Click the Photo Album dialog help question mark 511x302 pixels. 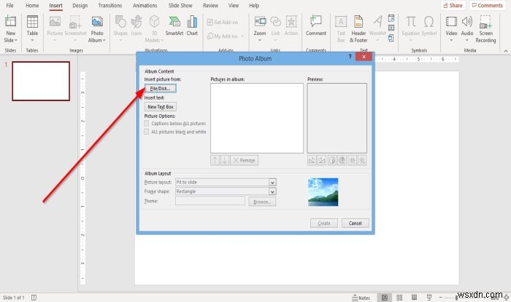tap(350, 57)
